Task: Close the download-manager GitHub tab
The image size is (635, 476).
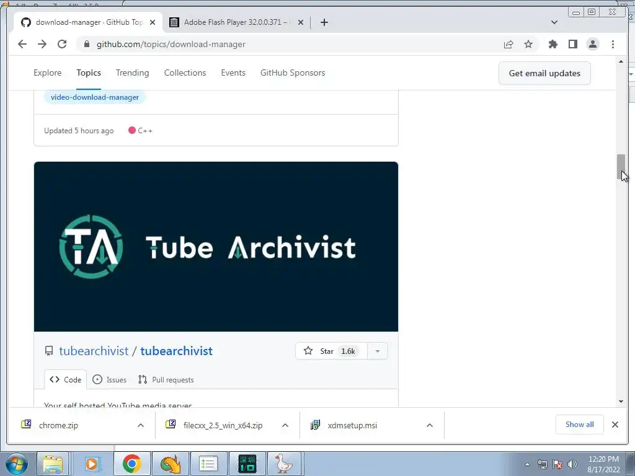Action: (153, 22)
